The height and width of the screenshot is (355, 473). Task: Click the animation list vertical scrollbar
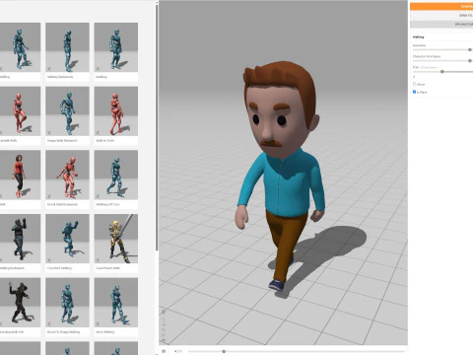click(157, 126)
